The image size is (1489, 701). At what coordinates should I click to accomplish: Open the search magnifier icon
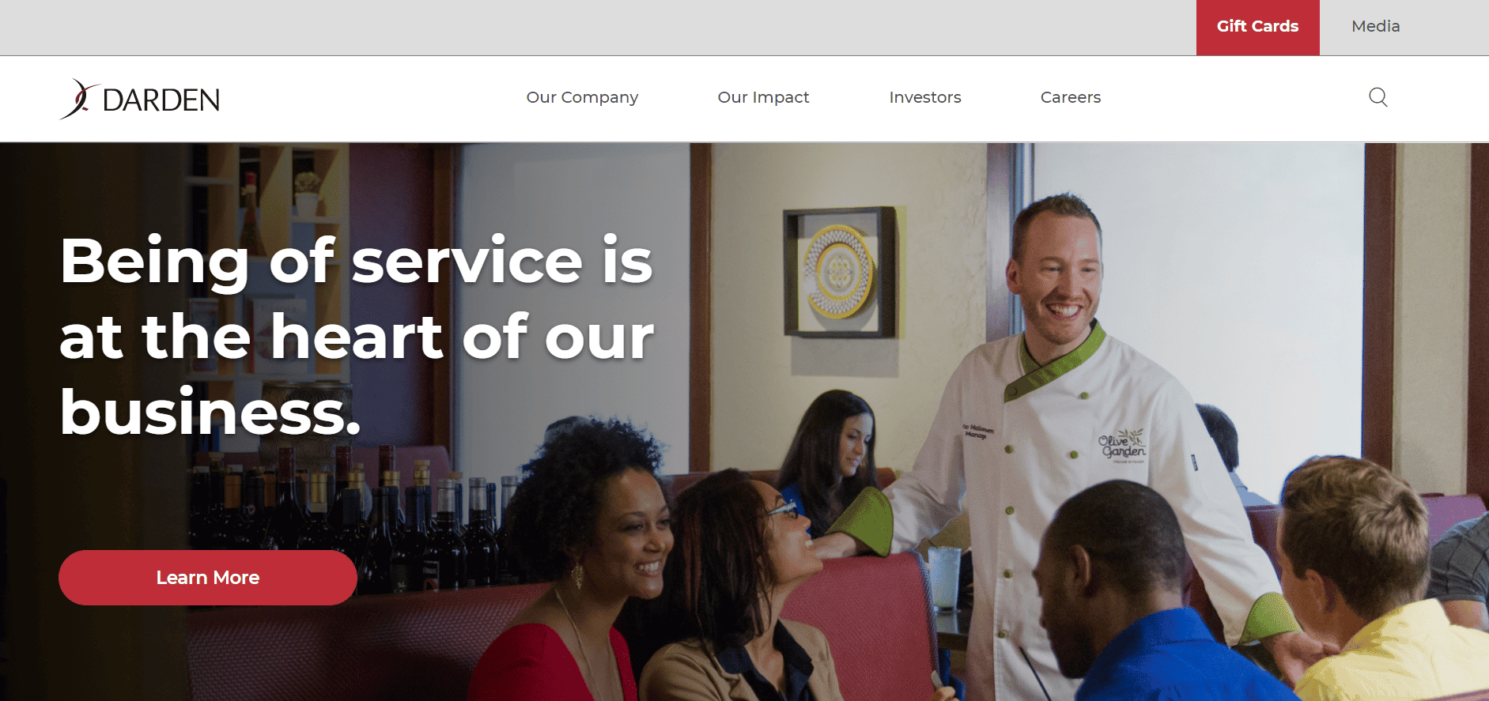click(1378, 97)
